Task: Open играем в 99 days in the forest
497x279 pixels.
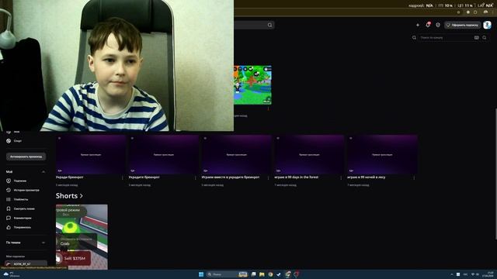Action: (297, 177)
